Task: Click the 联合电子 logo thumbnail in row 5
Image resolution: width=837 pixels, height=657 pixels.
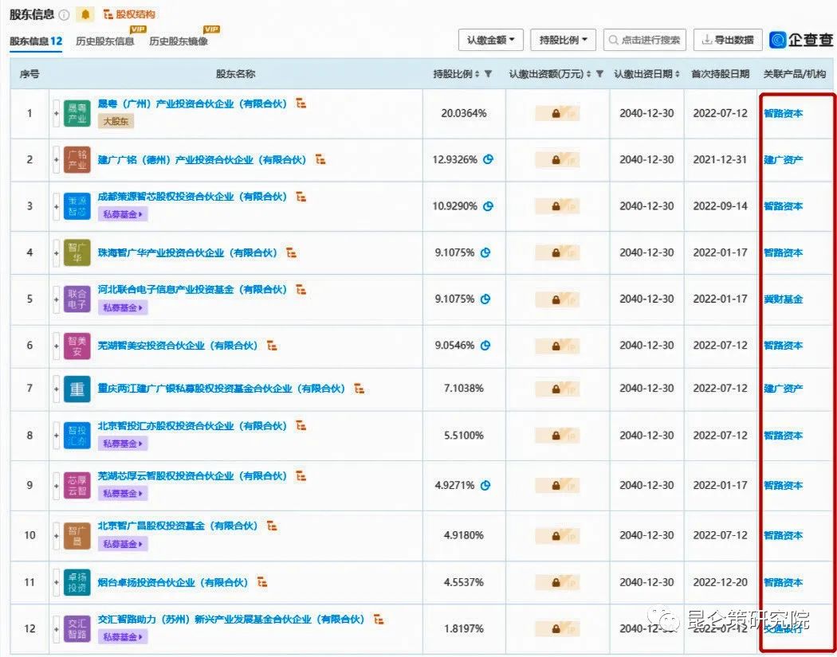Action: click(x=77, y=299)
